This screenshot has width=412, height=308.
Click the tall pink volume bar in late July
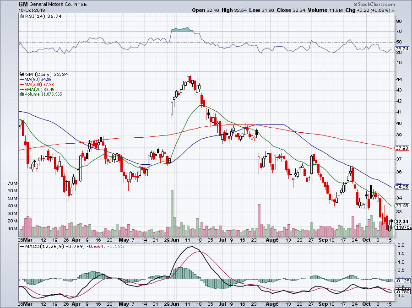tap(259, 220)
